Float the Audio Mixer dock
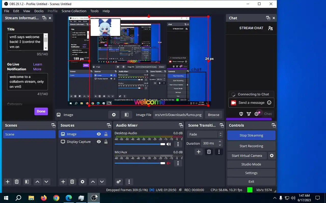The width and height of the screenshot is (326, 203). tap(181, 125)
